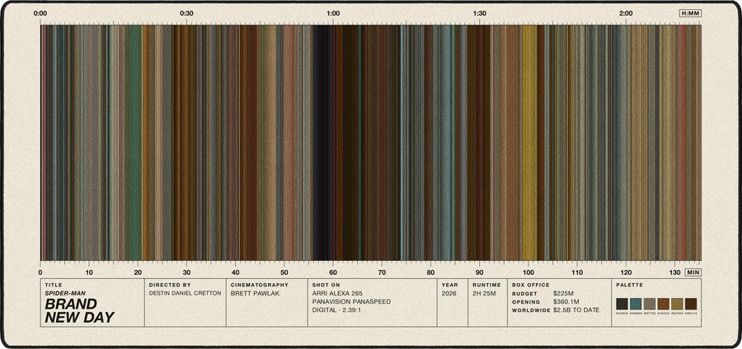Select the 2:00 top timeline mark
Viewport: 742px width, 349px height.
point(626,13)
